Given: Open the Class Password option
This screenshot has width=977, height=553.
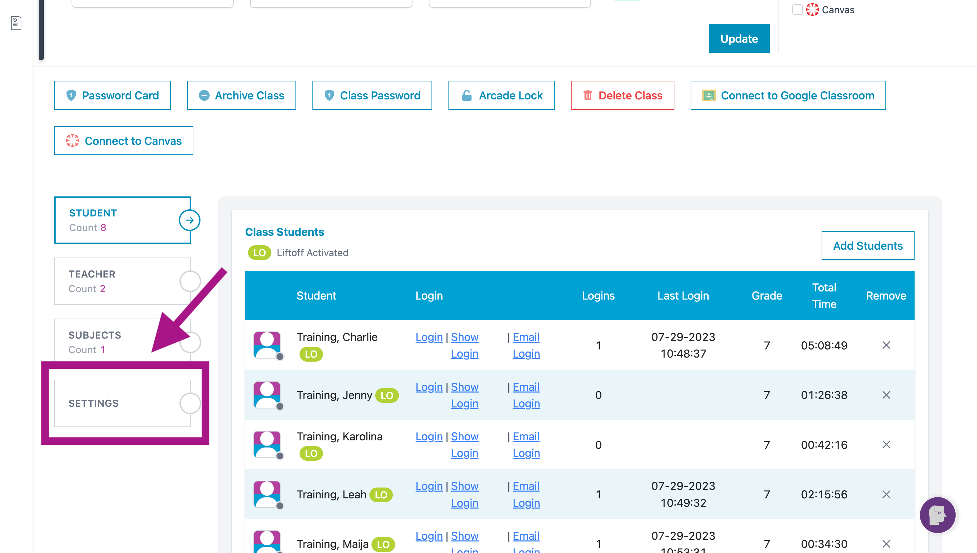Looking at the screenshot, I should tap(372, 95).
